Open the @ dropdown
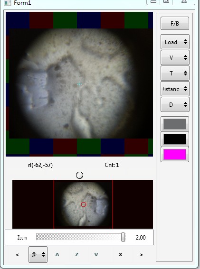This screenshot has width=200, height=269. pos(38,254)
